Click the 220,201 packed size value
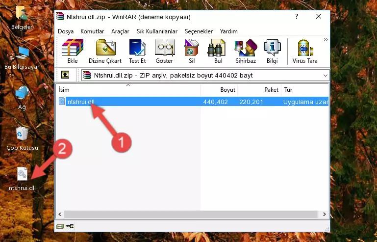 pos(251,102)
